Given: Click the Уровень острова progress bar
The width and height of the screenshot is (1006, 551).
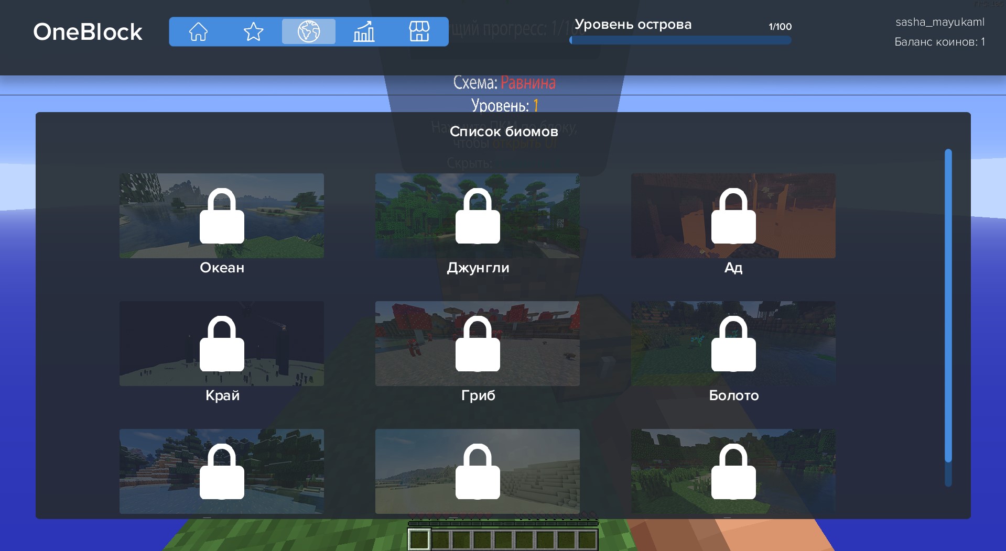Looking at the screenshot, I should pyautogui.click(x=680, y=40).
